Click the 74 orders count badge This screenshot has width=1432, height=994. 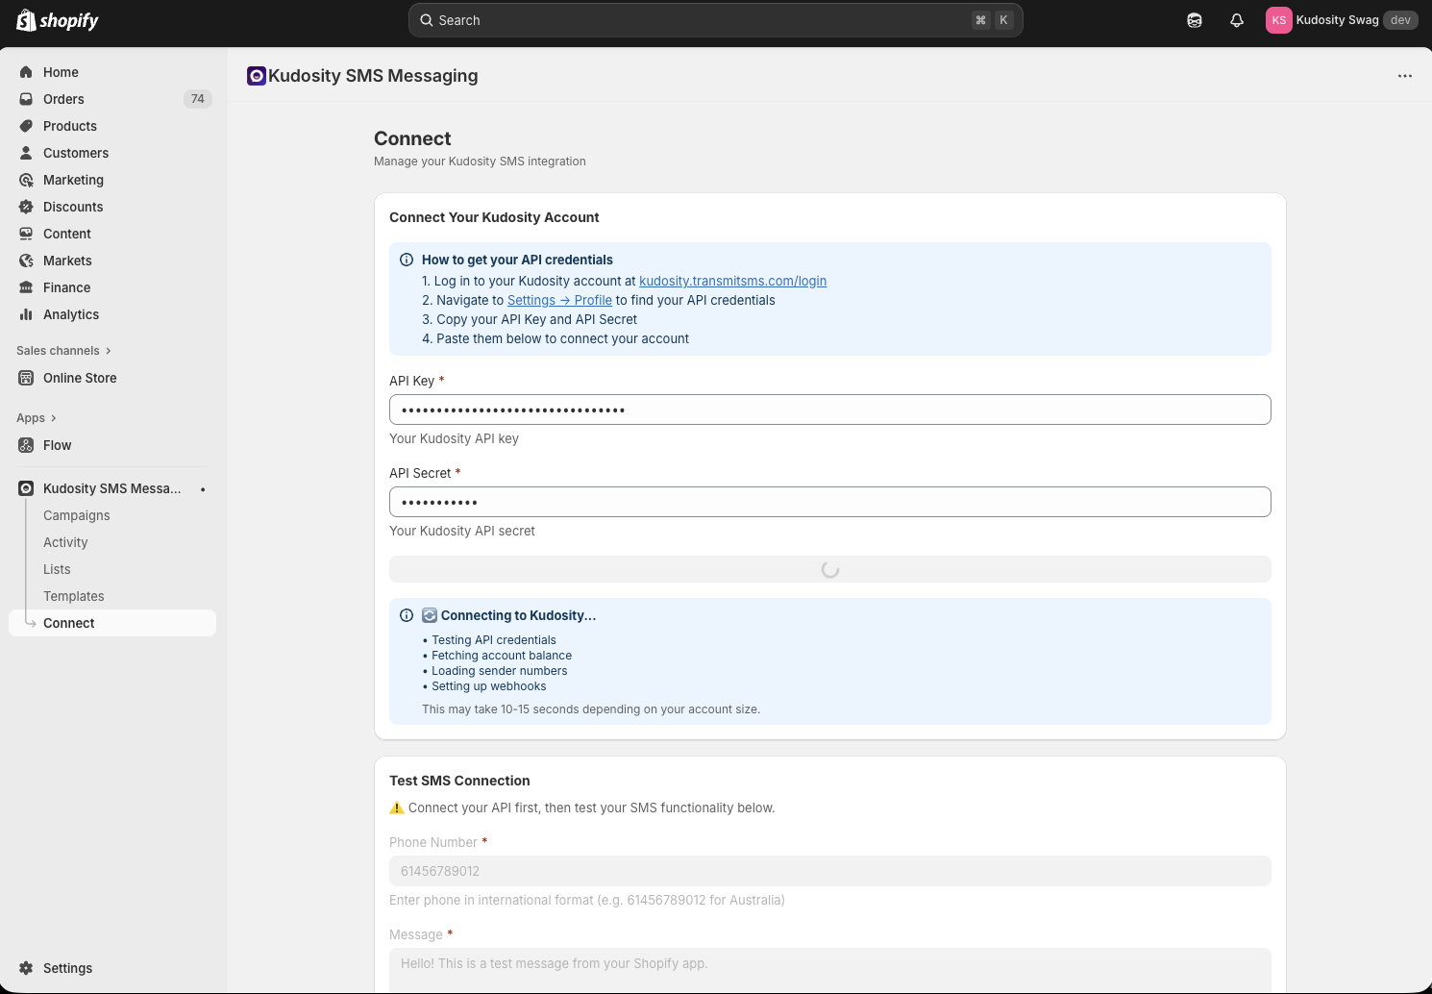click(198, 99)
